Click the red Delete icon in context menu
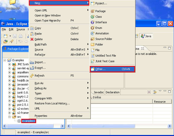Screen dimensions: 174x136 point(32,39)
